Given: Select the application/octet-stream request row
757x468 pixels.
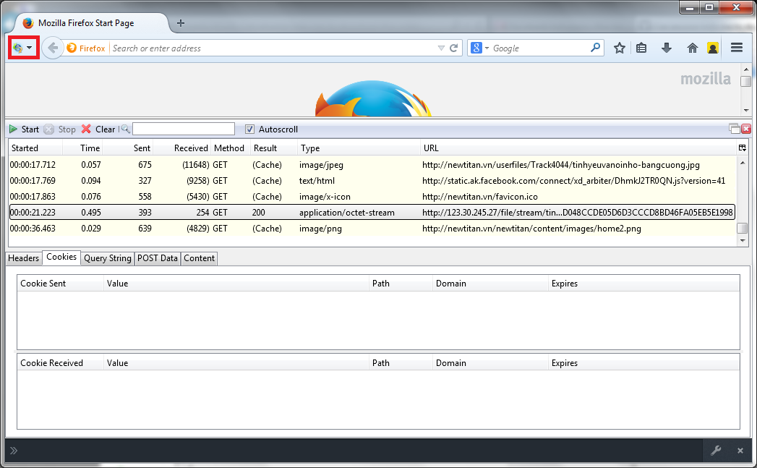Looking at the screenshot, I should (x=372, y=213).
